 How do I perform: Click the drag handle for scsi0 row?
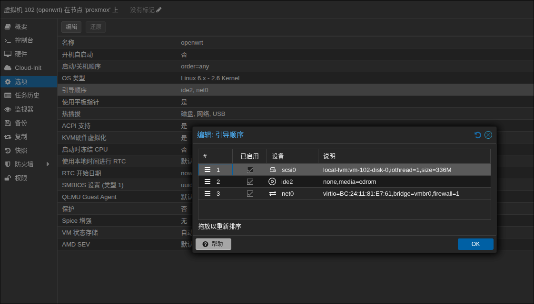pos(208,170)
